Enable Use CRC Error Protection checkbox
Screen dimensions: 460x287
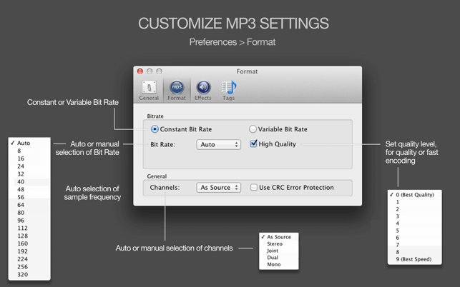pyautogui.click(x=254, y=188)
